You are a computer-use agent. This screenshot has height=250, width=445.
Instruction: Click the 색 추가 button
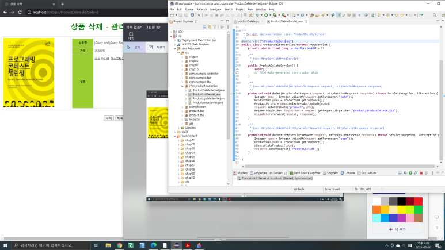[x=398, y=229]
